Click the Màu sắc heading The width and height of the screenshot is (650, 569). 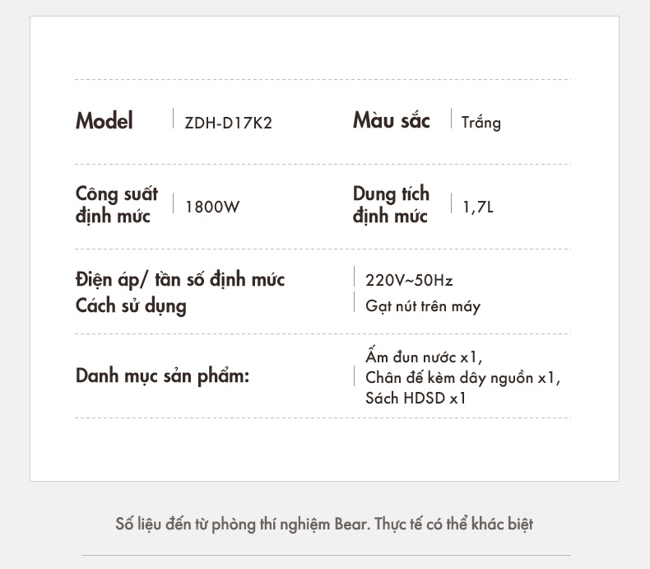[x=391, y=119]
